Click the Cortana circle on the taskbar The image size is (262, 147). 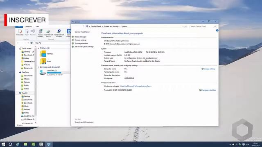(x=10, y=144)
